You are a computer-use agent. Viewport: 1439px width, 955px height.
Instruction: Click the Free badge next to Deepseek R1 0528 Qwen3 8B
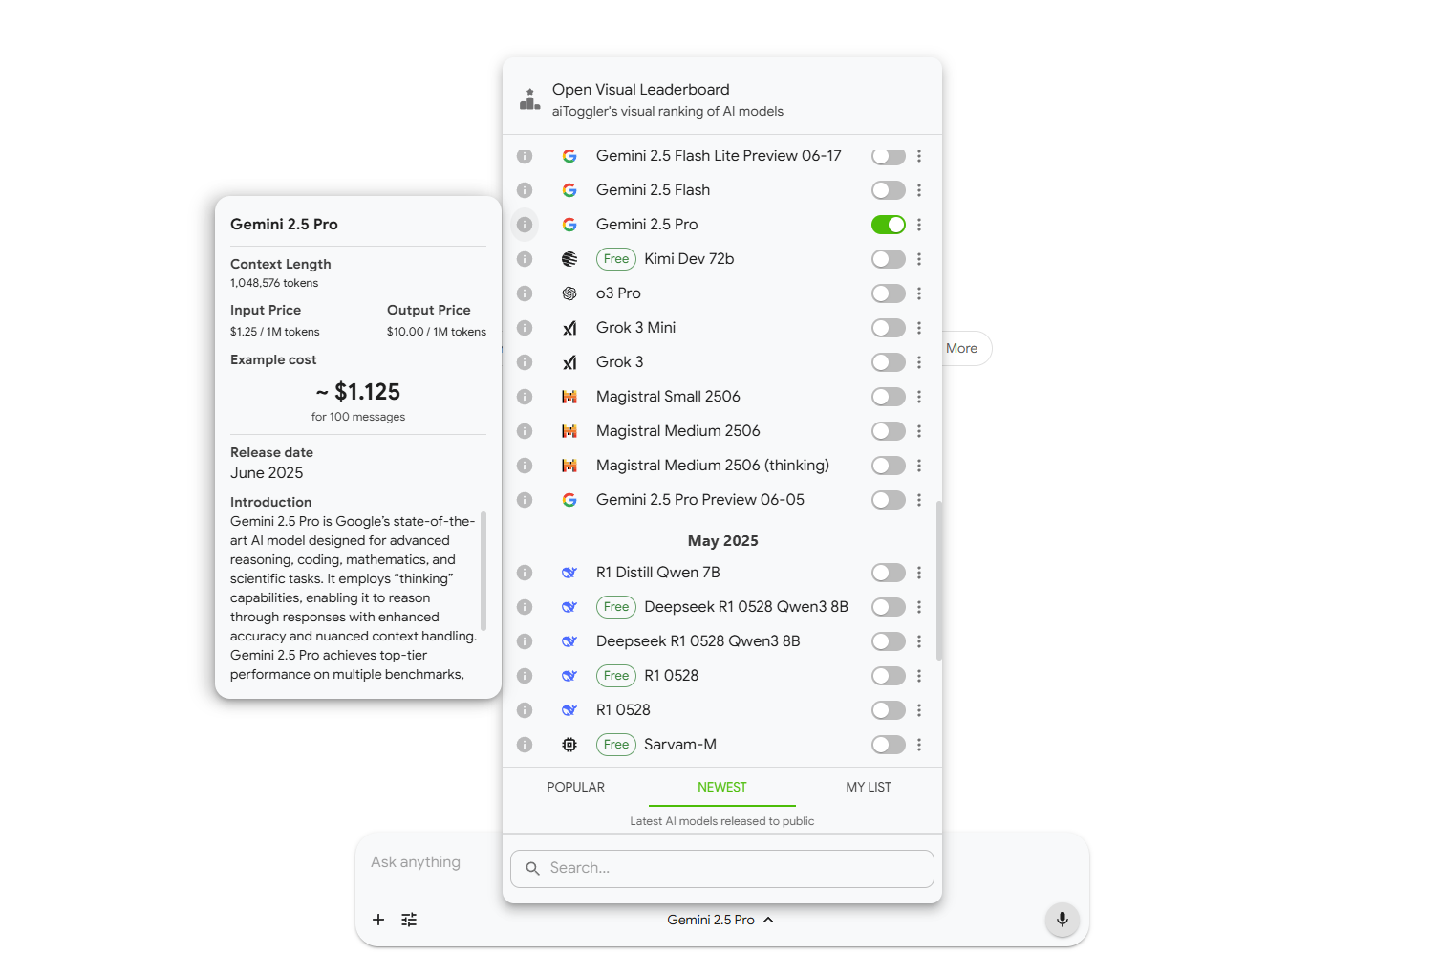click(615, 607)
